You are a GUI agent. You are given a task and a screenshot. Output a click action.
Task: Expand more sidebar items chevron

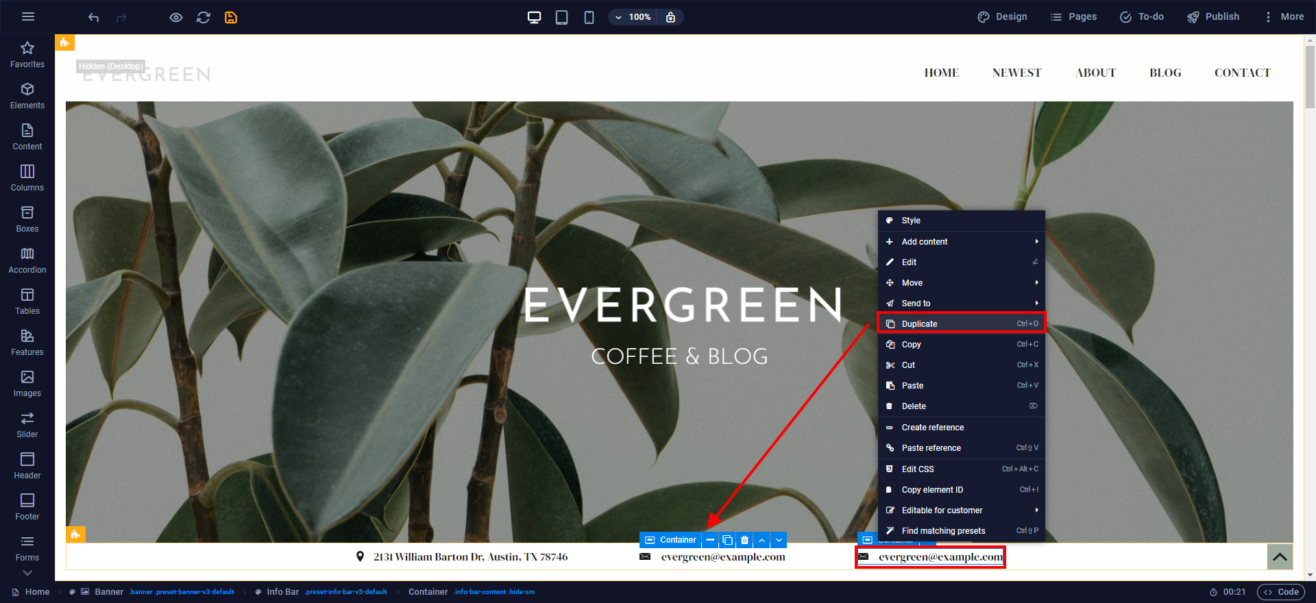tap(27, 573)
